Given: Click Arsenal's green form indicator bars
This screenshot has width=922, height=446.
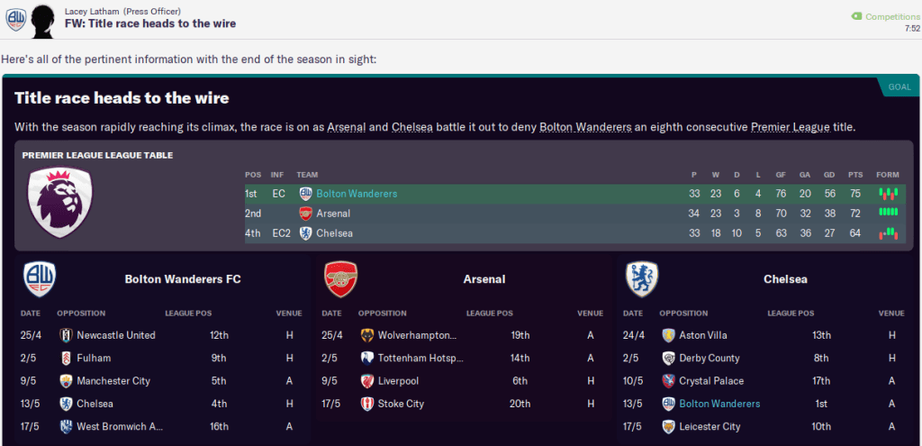Looking at the screenshot, I should 889,214.
